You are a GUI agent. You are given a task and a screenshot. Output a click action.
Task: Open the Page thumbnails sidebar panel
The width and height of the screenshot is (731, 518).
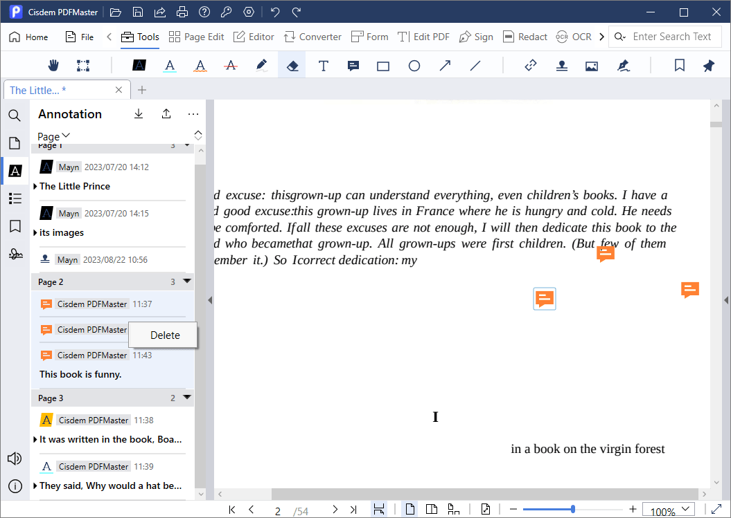point(15,143)
